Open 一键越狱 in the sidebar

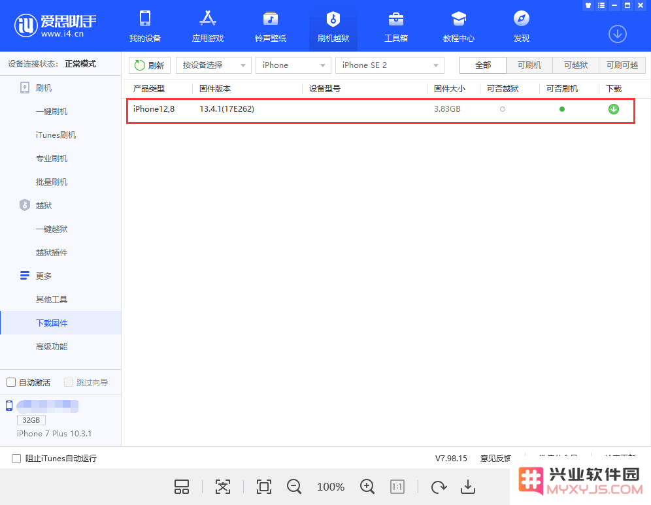pyautogui.click(x=52, y=229)
